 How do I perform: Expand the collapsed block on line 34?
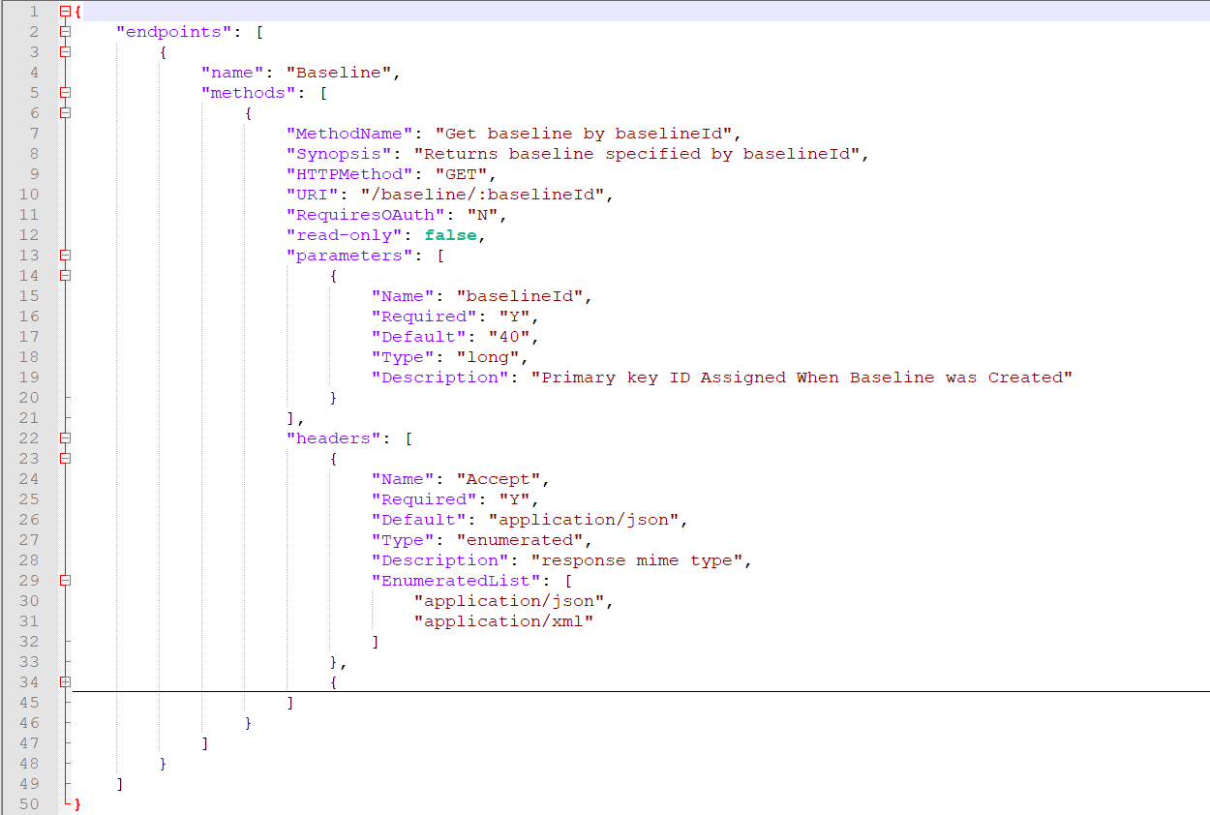point(65,682)
